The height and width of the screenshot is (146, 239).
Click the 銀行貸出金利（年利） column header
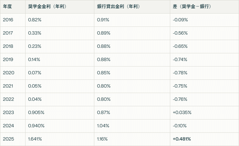pos(119,7)
